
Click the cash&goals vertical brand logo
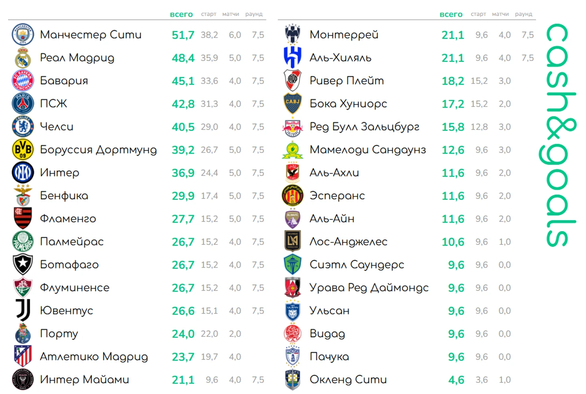pos(558,134)
